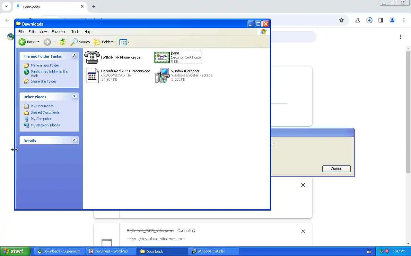
Task: Open the downloads page three-dot menu
Action: 401,37
